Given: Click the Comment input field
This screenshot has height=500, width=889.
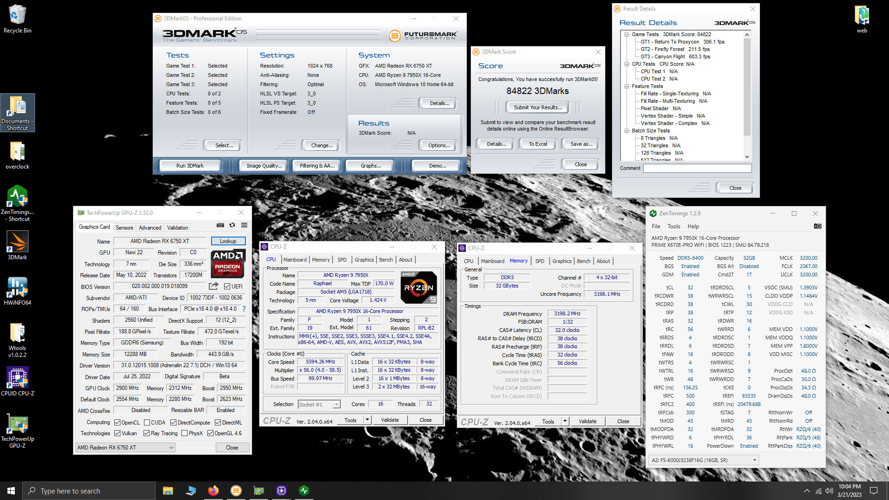Looking at the screenshot, I should pyautogui.click(x=697, y=169).
